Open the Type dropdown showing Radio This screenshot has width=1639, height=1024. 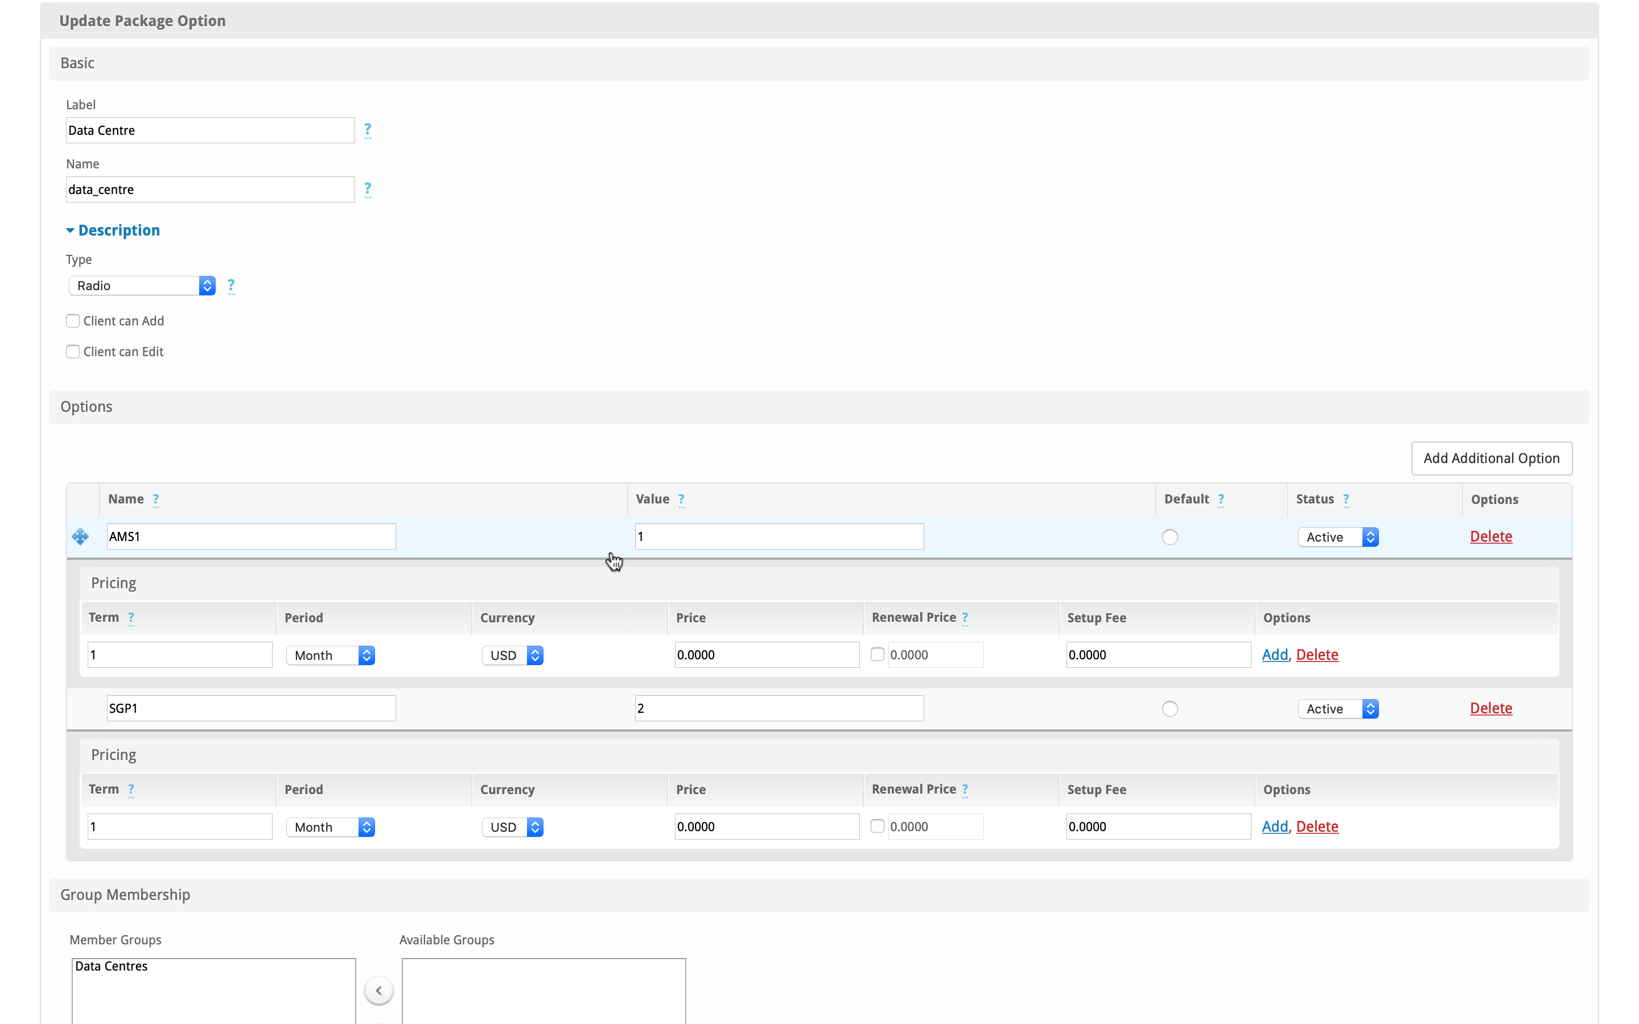(142, 286)
